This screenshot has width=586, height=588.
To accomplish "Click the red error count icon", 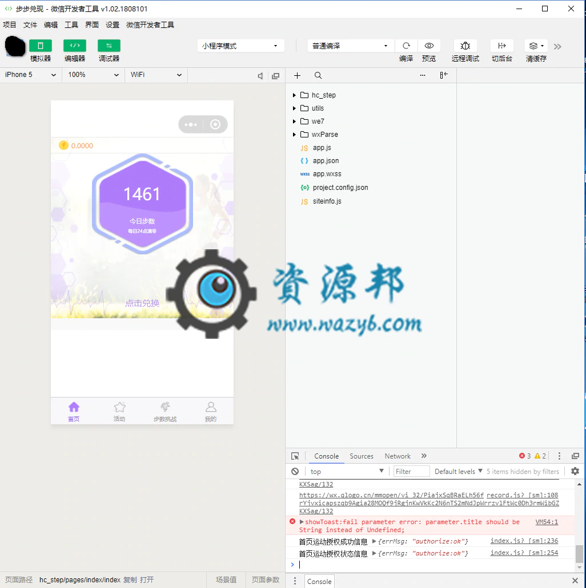I will point(522,456).
